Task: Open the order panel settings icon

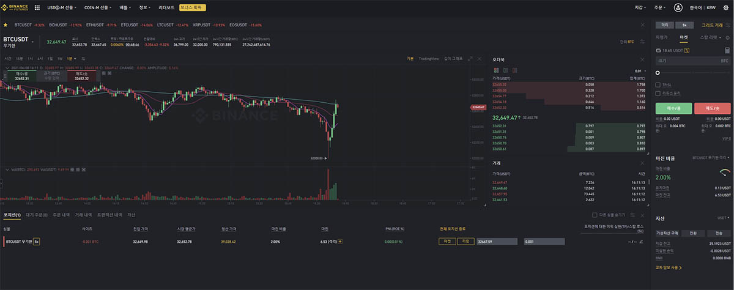Action: click(728, 25)
